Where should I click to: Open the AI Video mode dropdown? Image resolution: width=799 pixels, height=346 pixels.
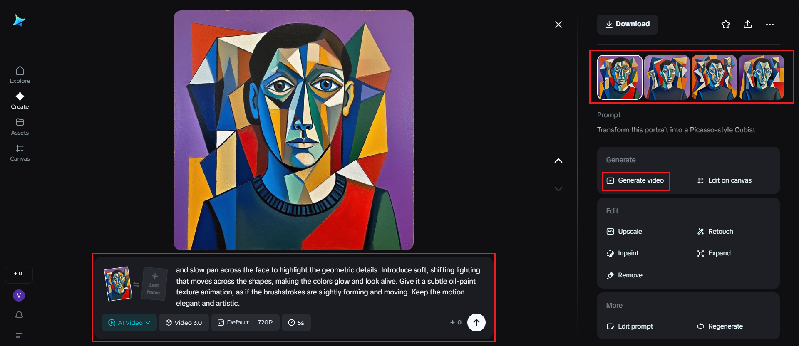129,323
